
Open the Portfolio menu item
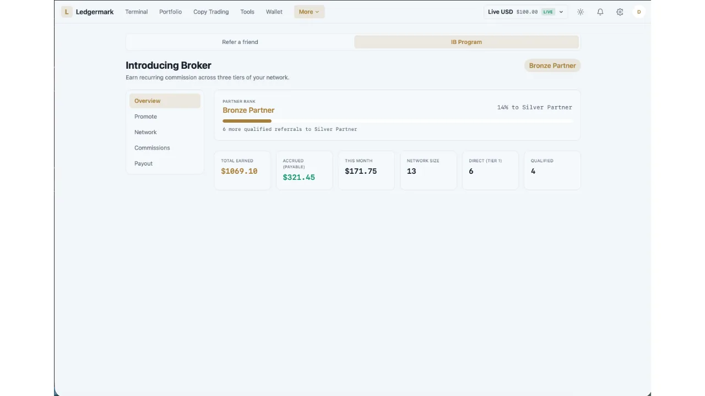(x=170, y=12)
